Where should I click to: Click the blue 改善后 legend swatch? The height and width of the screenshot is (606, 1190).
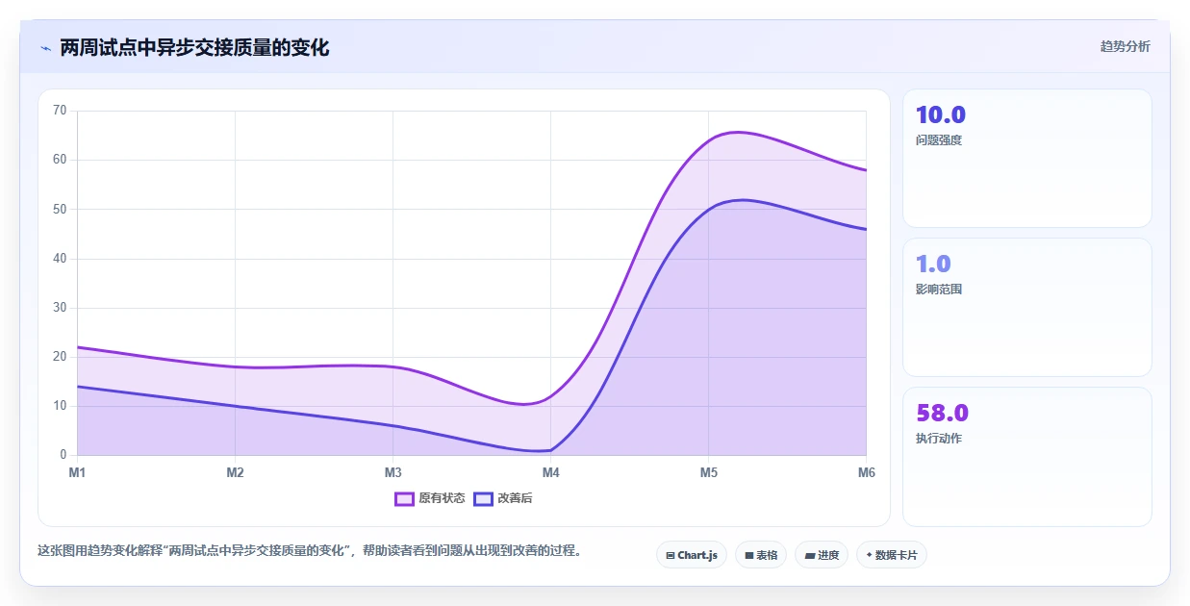pyautogui.click(x=483, y=498)
